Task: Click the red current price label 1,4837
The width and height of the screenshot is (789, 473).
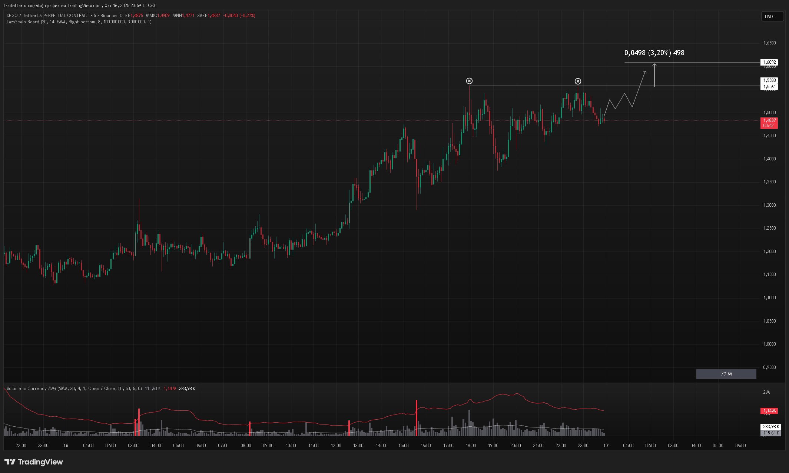Action: 769,120
